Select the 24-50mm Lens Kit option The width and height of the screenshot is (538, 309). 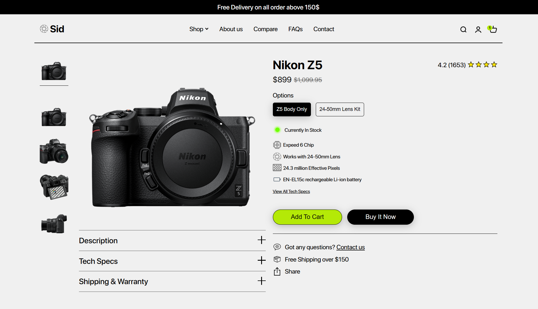(340, 109)
